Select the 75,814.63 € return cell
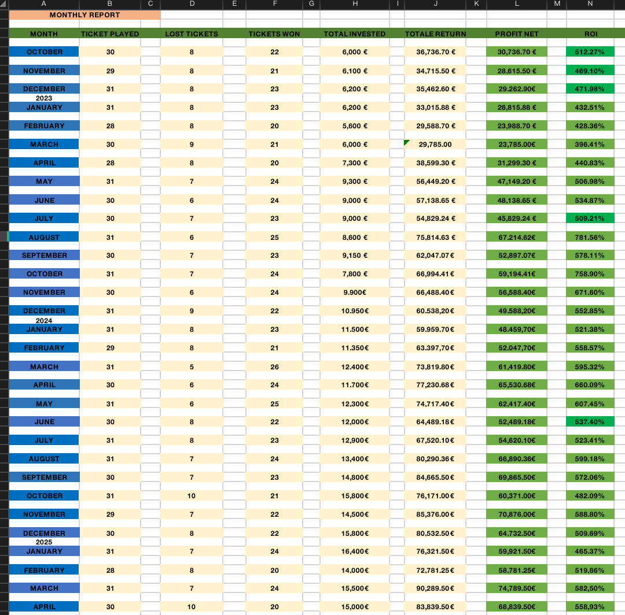625x615 pixels. tap(435, 237)
